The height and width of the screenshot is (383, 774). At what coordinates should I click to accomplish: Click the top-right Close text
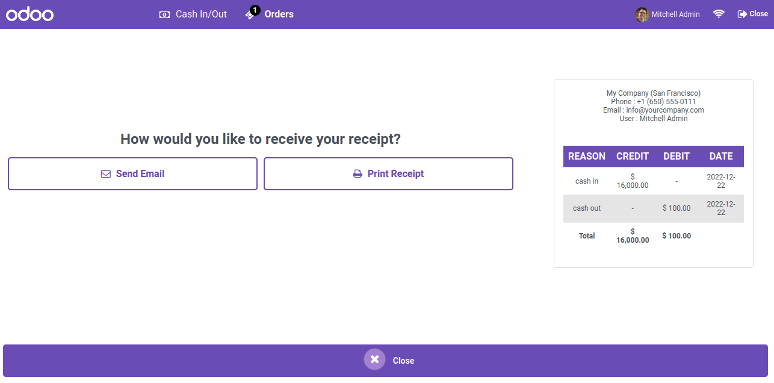click(758, 14)
